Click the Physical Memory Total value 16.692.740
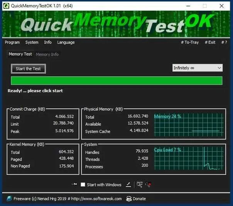 tap(138, 116)
